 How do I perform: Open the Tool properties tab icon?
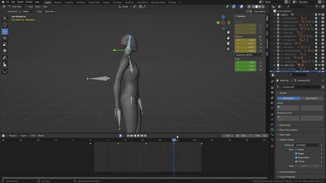272,81
